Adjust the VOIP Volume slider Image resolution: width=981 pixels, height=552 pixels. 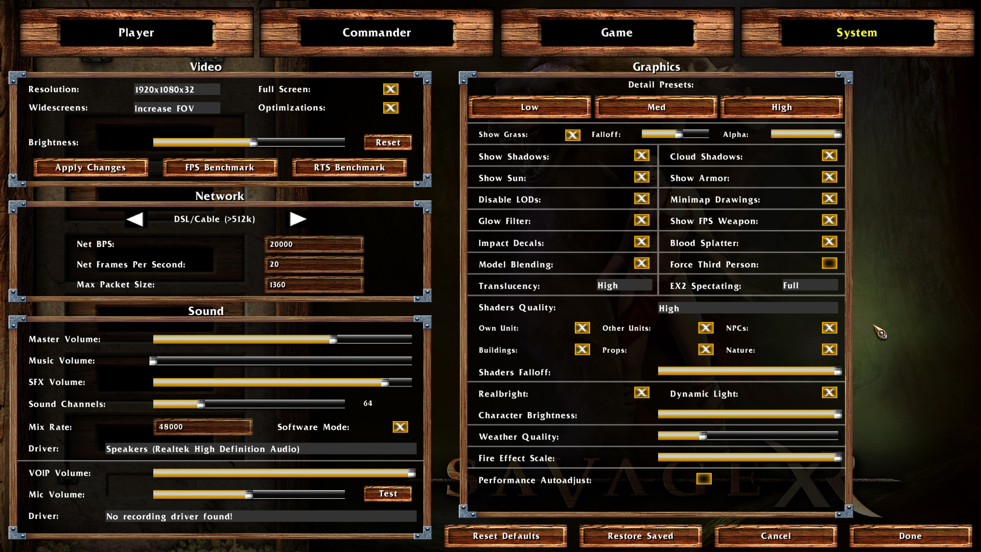(x=284, y=473)
